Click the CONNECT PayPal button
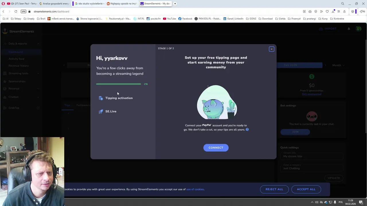Image resolution: width=367 pixels, height=206 pixels. [216, 148]
